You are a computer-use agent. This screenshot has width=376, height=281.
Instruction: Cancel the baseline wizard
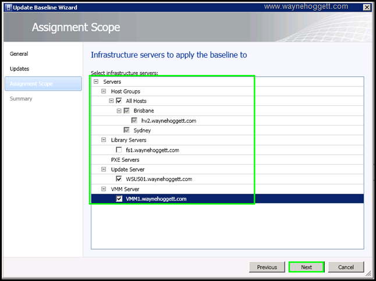tap(346, 267)
